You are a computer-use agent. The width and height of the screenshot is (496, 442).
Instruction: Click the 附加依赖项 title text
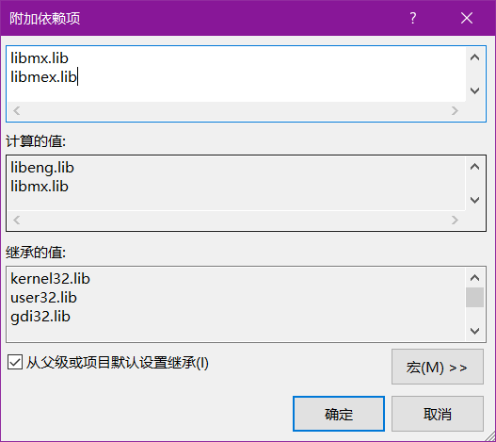point(44,18)
